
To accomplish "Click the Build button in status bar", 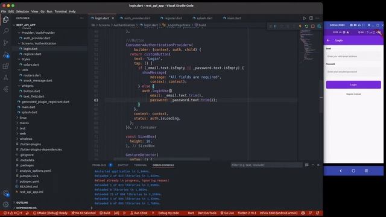I will click(x=105, y=213).
